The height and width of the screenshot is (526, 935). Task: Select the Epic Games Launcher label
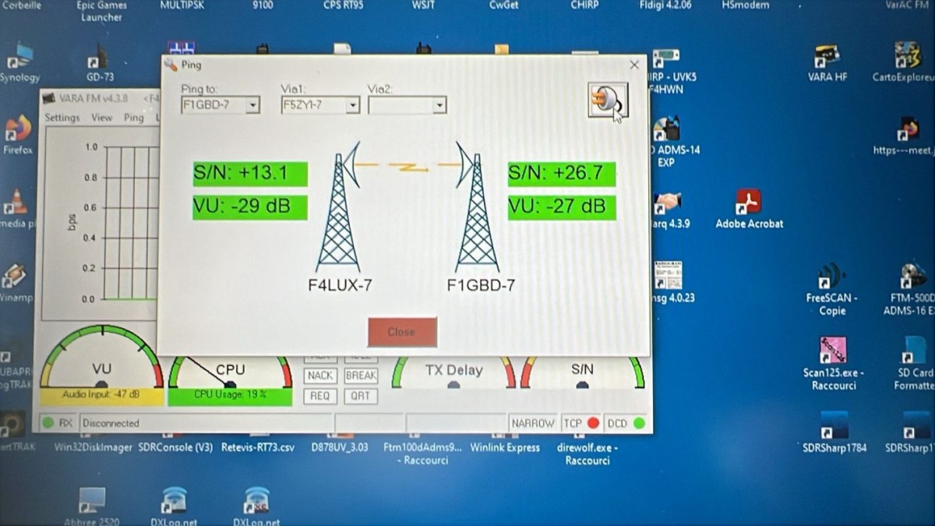click(102, 11)
